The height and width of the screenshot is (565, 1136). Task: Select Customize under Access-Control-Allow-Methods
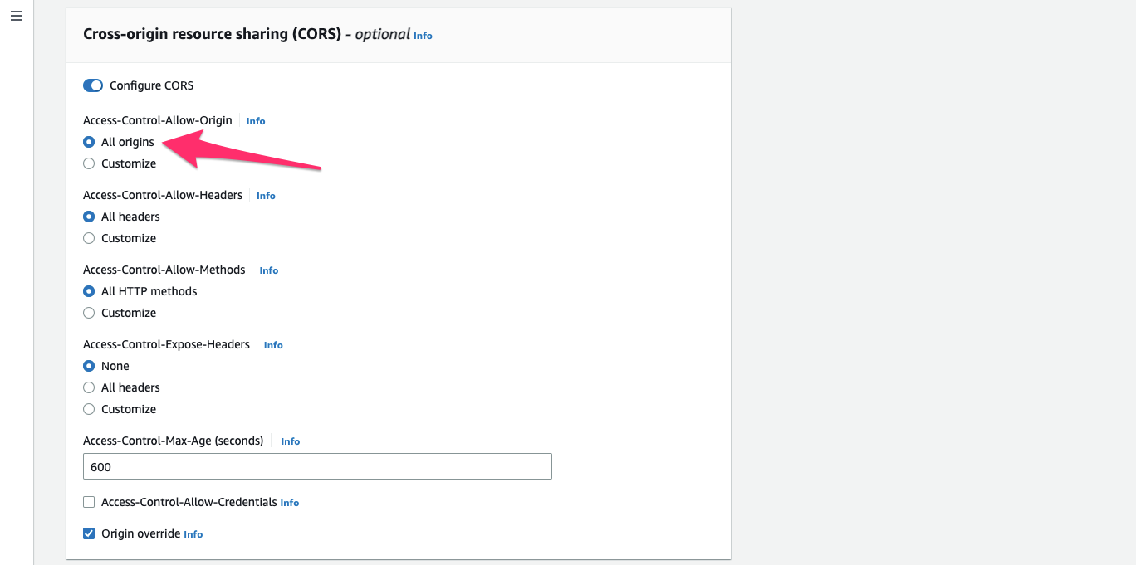click(89, 313)
